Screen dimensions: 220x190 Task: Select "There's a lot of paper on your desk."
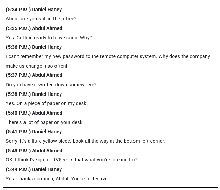45,122
